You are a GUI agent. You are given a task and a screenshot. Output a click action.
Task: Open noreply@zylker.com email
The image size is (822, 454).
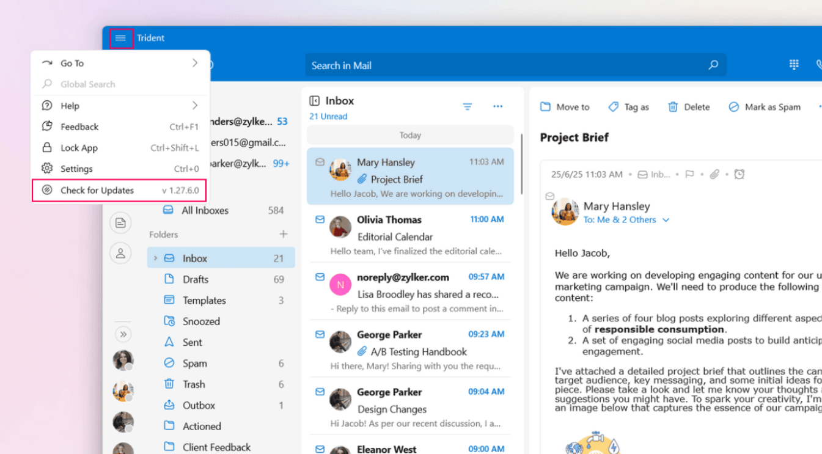(410, 291)
